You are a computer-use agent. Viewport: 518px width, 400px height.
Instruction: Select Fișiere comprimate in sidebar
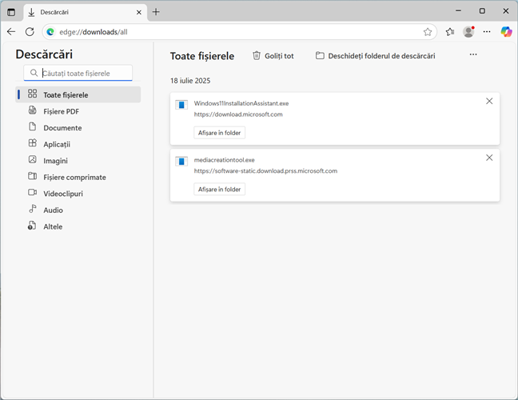point(74,177)
